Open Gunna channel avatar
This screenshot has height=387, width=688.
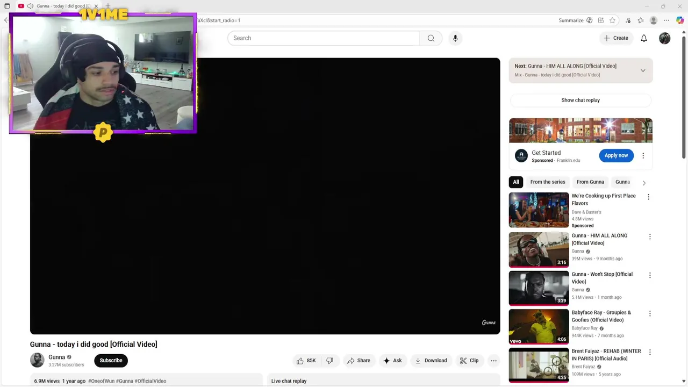click(37, 360)
